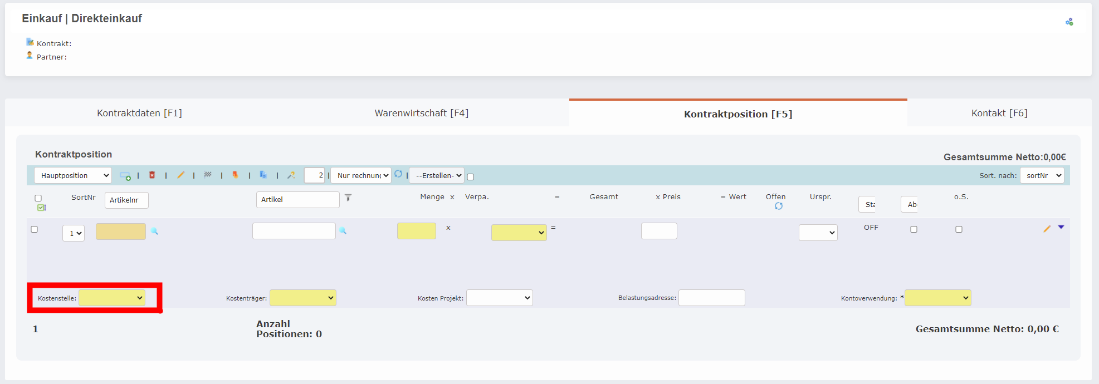Click the checkered flag toolbar icon
Image resolution: width=1099 pixels, height=384 pixels.
(x=208, y=175)
